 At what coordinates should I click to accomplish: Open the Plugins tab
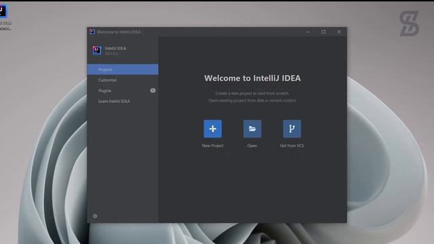click(123, 90)
